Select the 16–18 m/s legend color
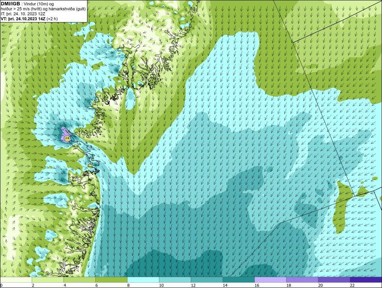The height and width of the screenshot is (288, 382). pyautogui.click(x=270, y=280)
